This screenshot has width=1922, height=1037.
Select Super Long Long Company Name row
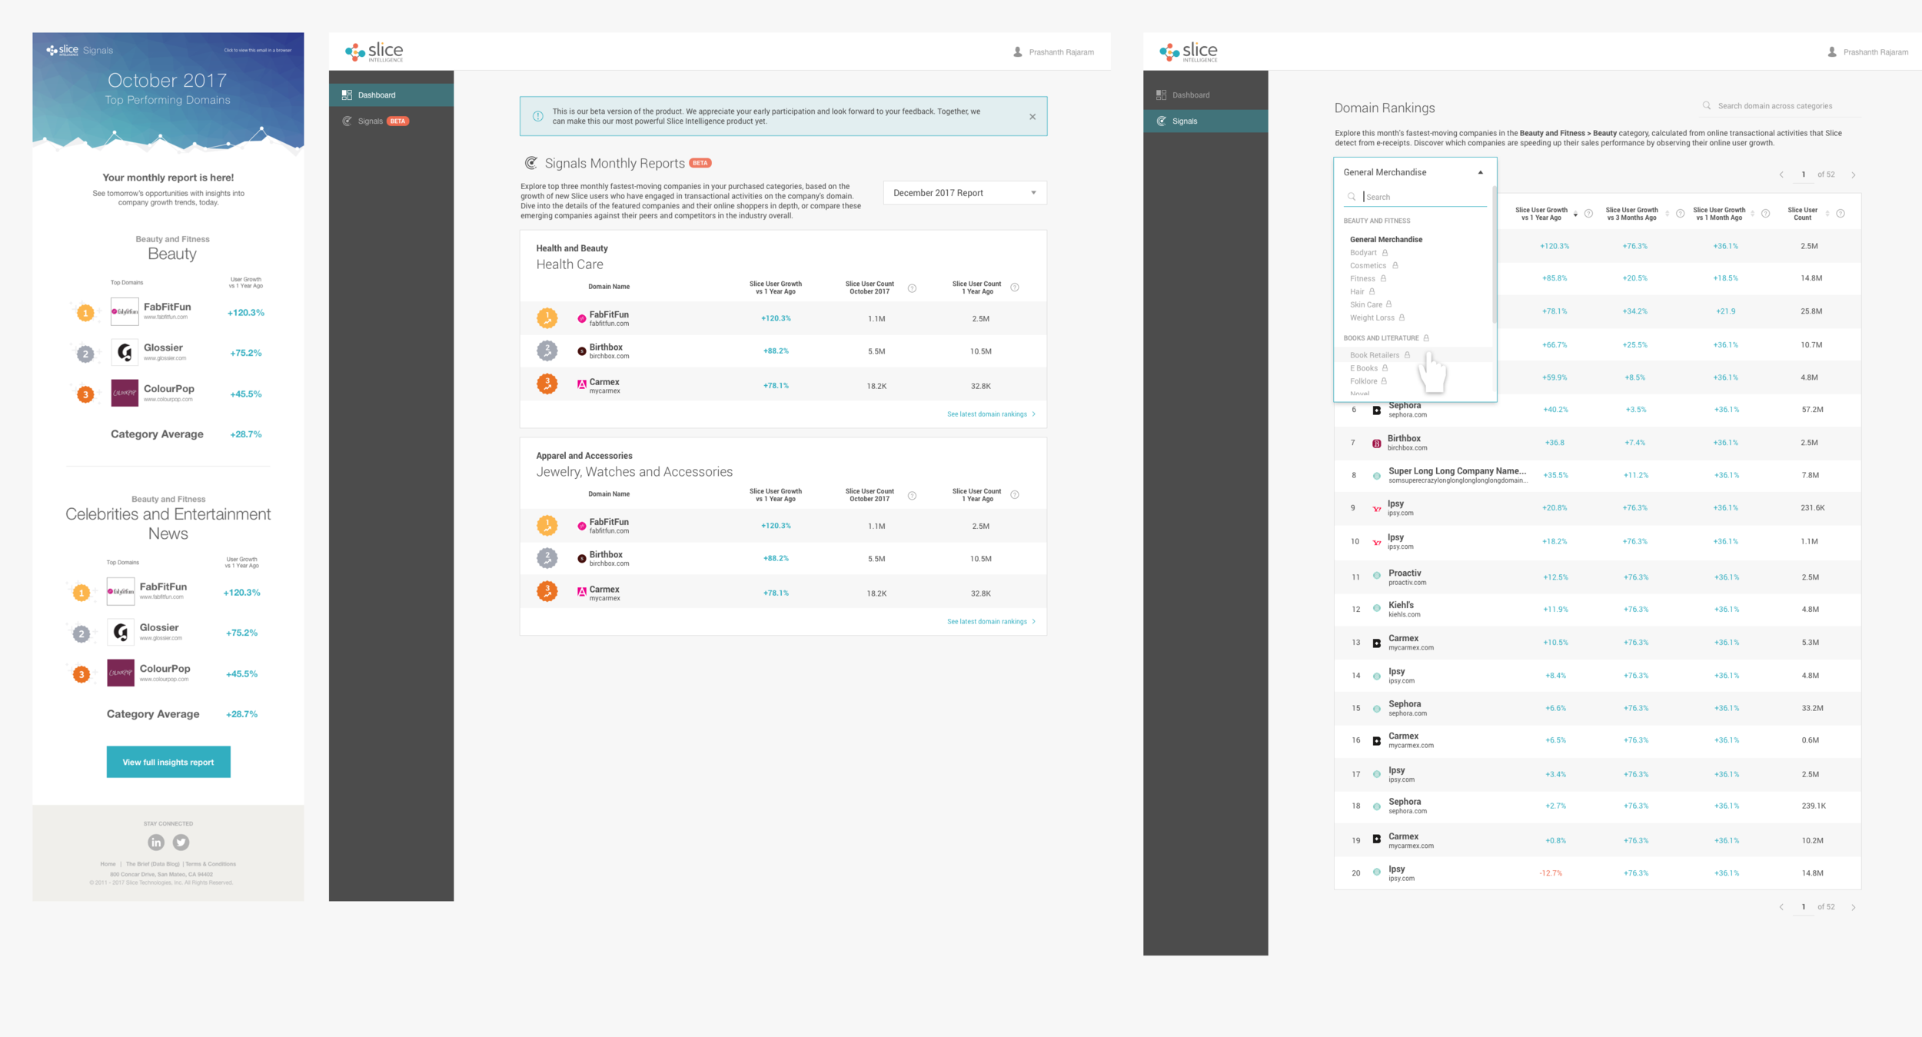1598,475
